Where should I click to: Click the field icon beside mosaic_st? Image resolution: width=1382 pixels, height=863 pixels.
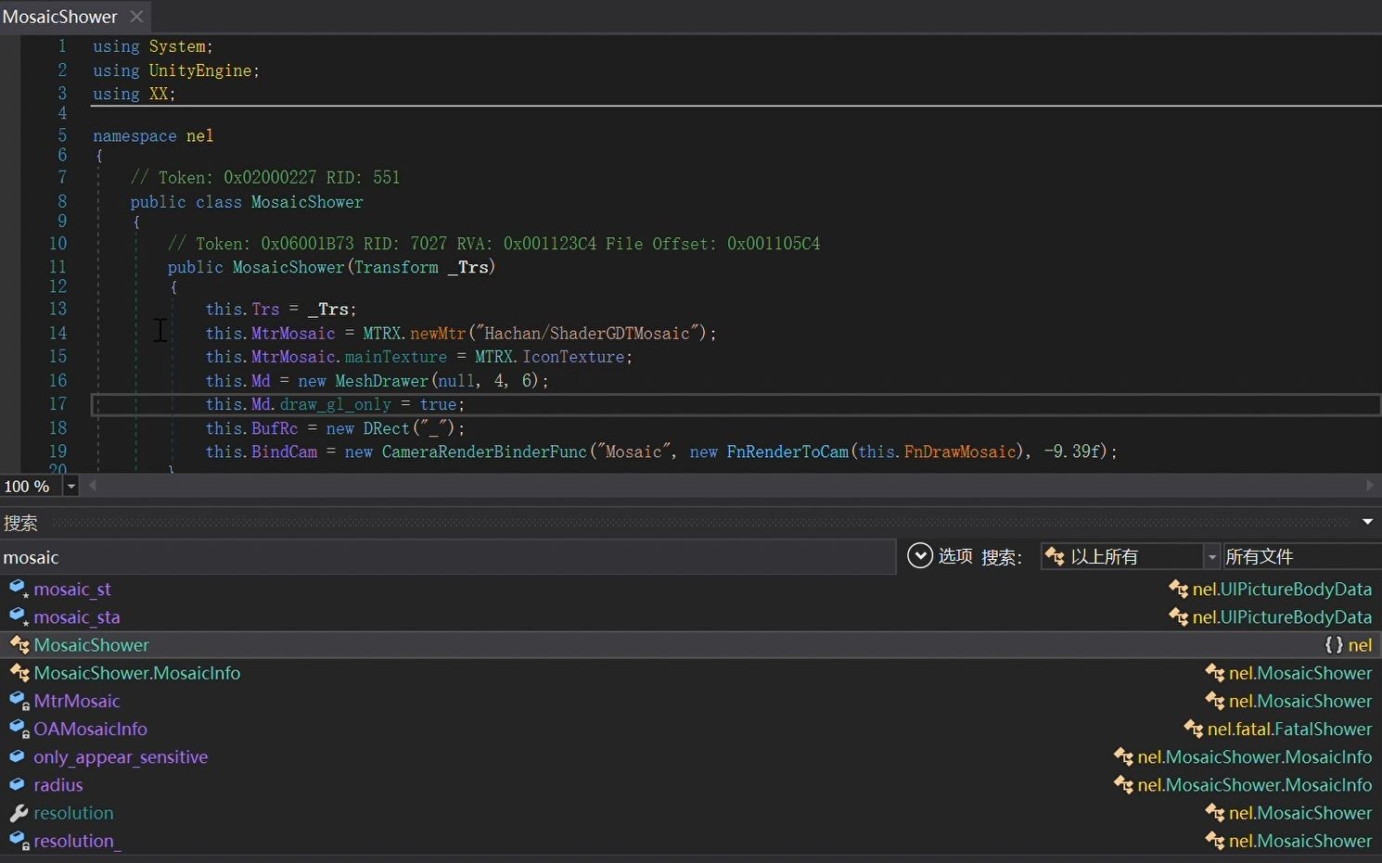click(x=19, y=589)
